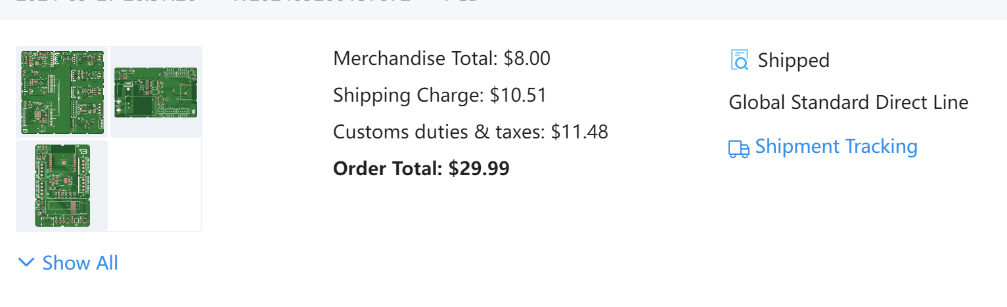Screen dimensions: 1007x307
Task: Click the $11.48 customs amount
Action: pos(579,132)
